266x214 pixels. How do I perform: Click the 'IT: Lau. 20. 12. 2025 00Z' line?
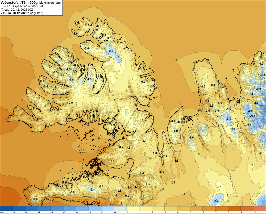click(17, 10)
